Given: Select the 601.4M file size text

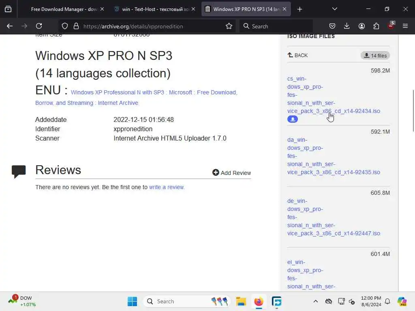Looking at the screenshot, I should pyautogui.click(x=380, y=254).
